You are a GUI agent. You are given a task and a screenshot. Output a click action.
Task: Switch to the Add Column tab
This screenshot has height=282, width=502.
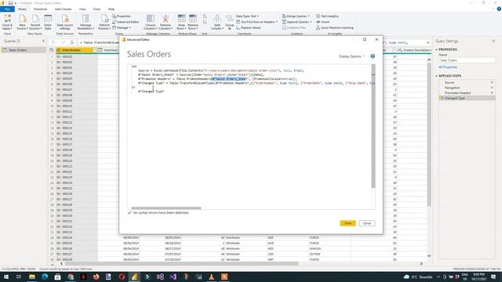(64, 9)
